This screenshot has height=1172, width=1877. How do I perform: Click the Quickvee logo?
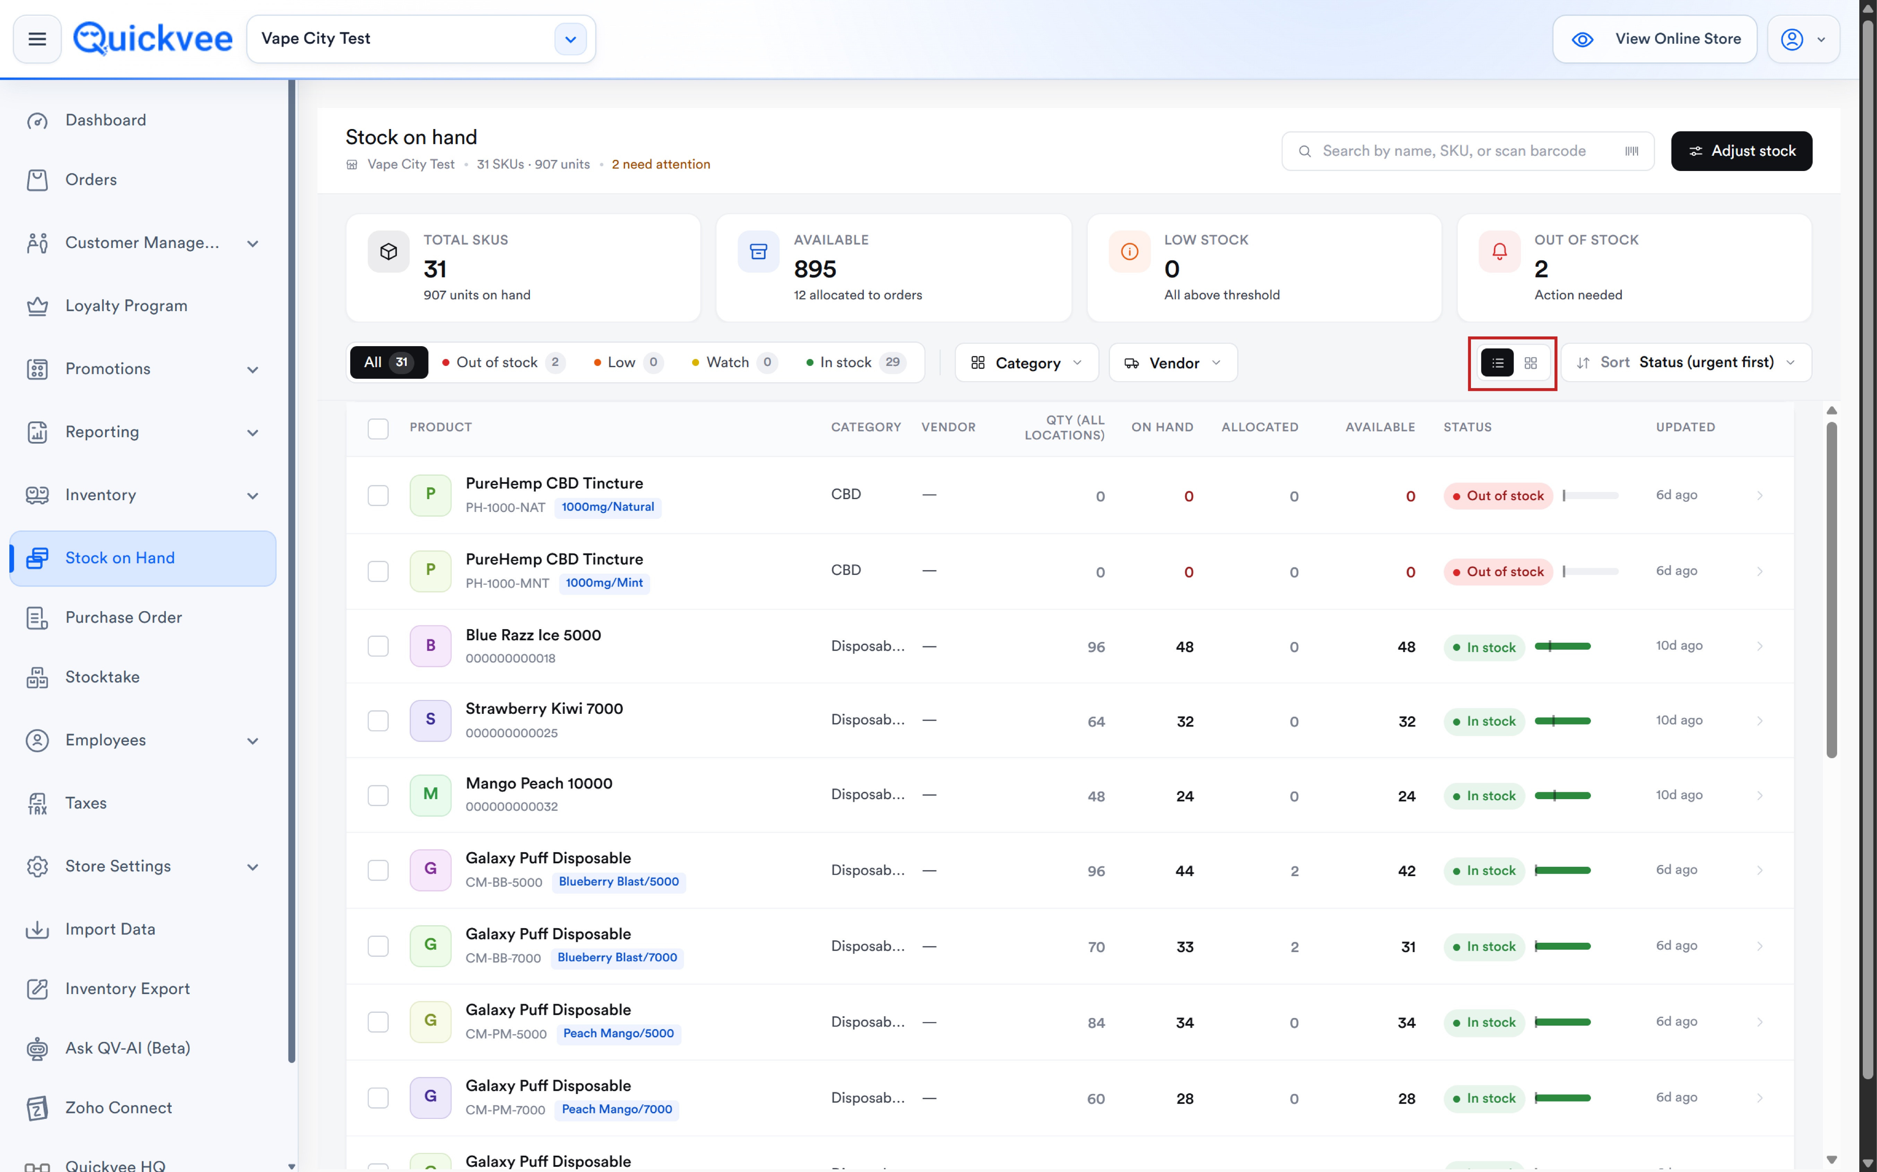153,39
